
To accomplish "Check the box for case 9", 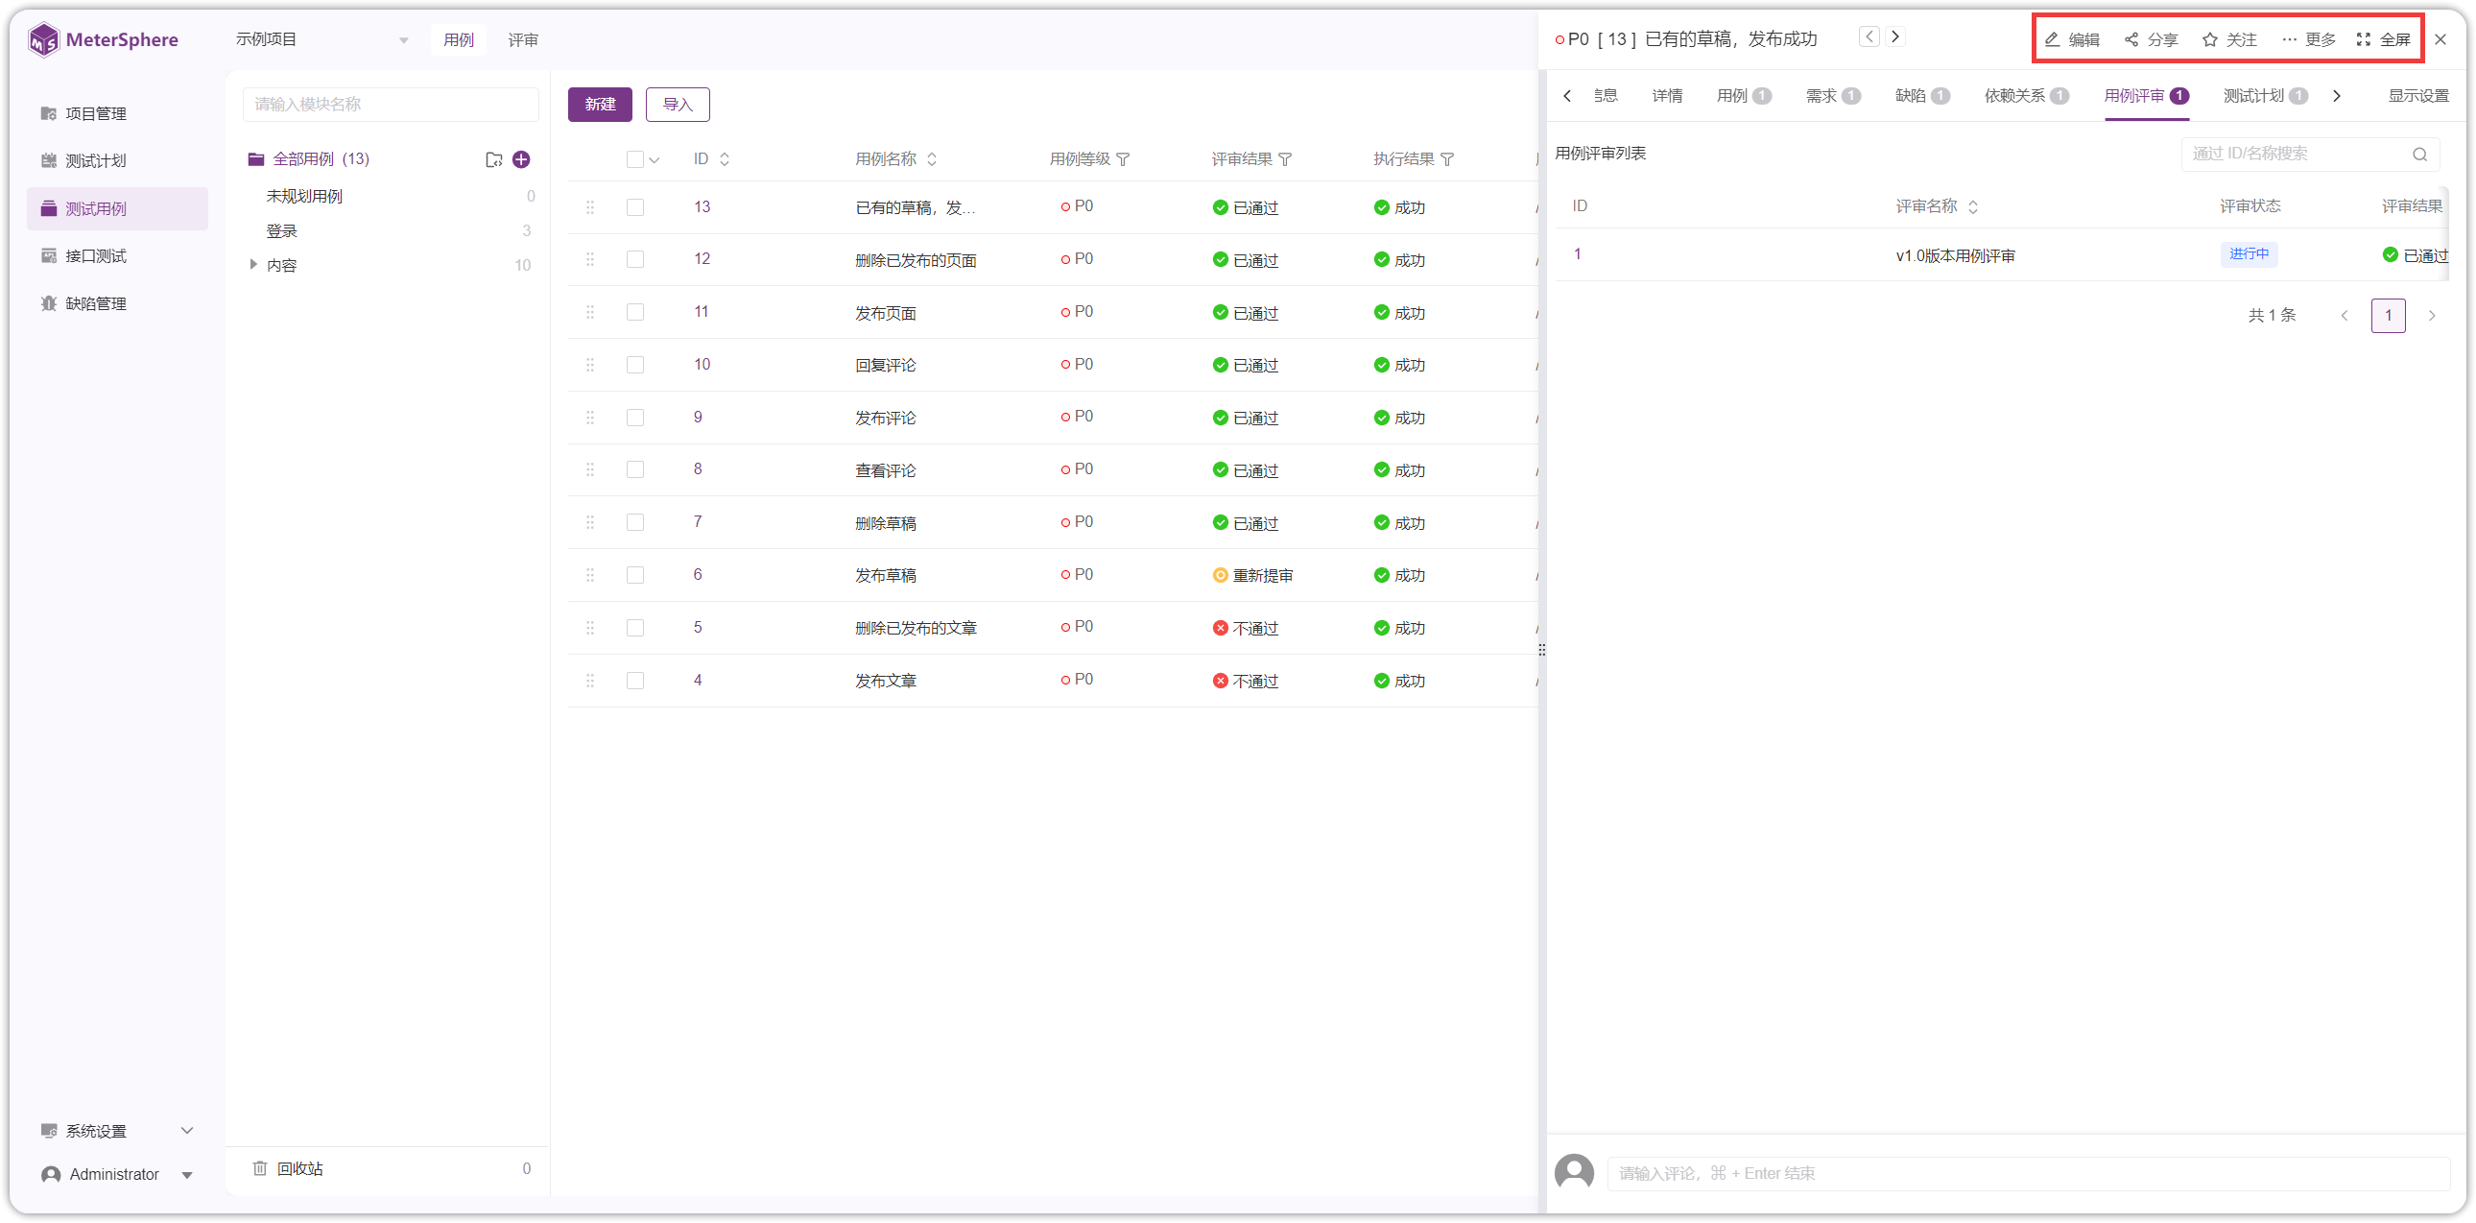I will tap(635, 418).
